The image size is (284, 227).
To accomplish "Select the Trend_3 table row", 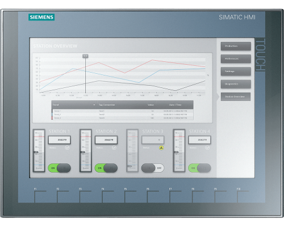I will pos(122,118).
